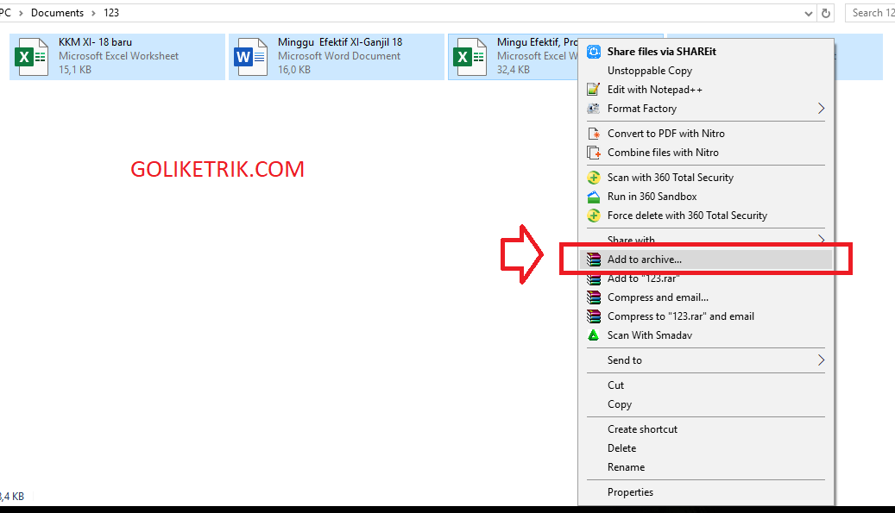This screenshot has height=513, width=895.
Task: Click the 32,4 KB file size text
Action: [x=514, y=70]
